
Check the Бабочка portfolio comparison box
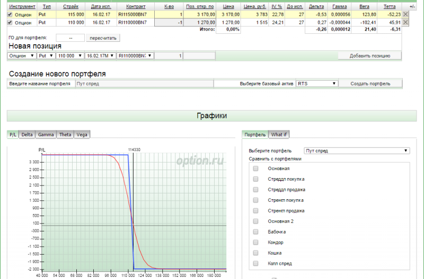point(255,232)
